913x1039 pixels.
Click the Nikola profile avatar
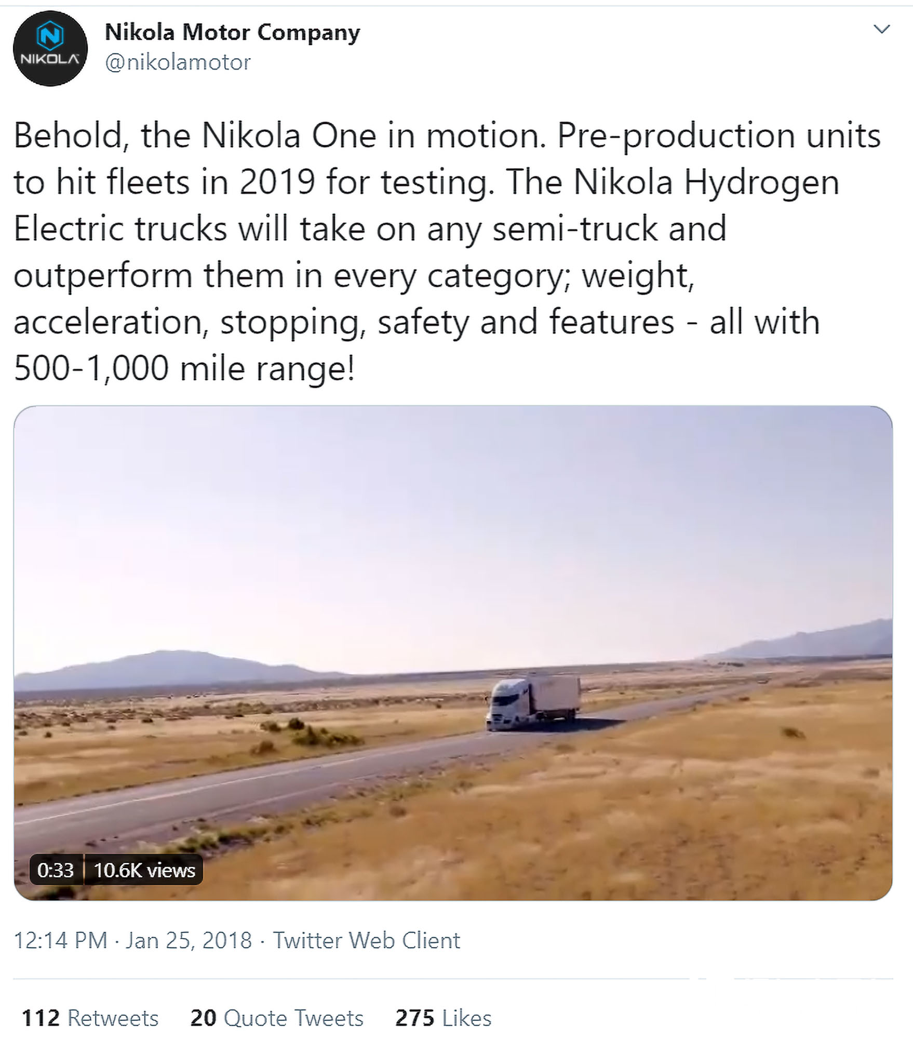[50, 48]
